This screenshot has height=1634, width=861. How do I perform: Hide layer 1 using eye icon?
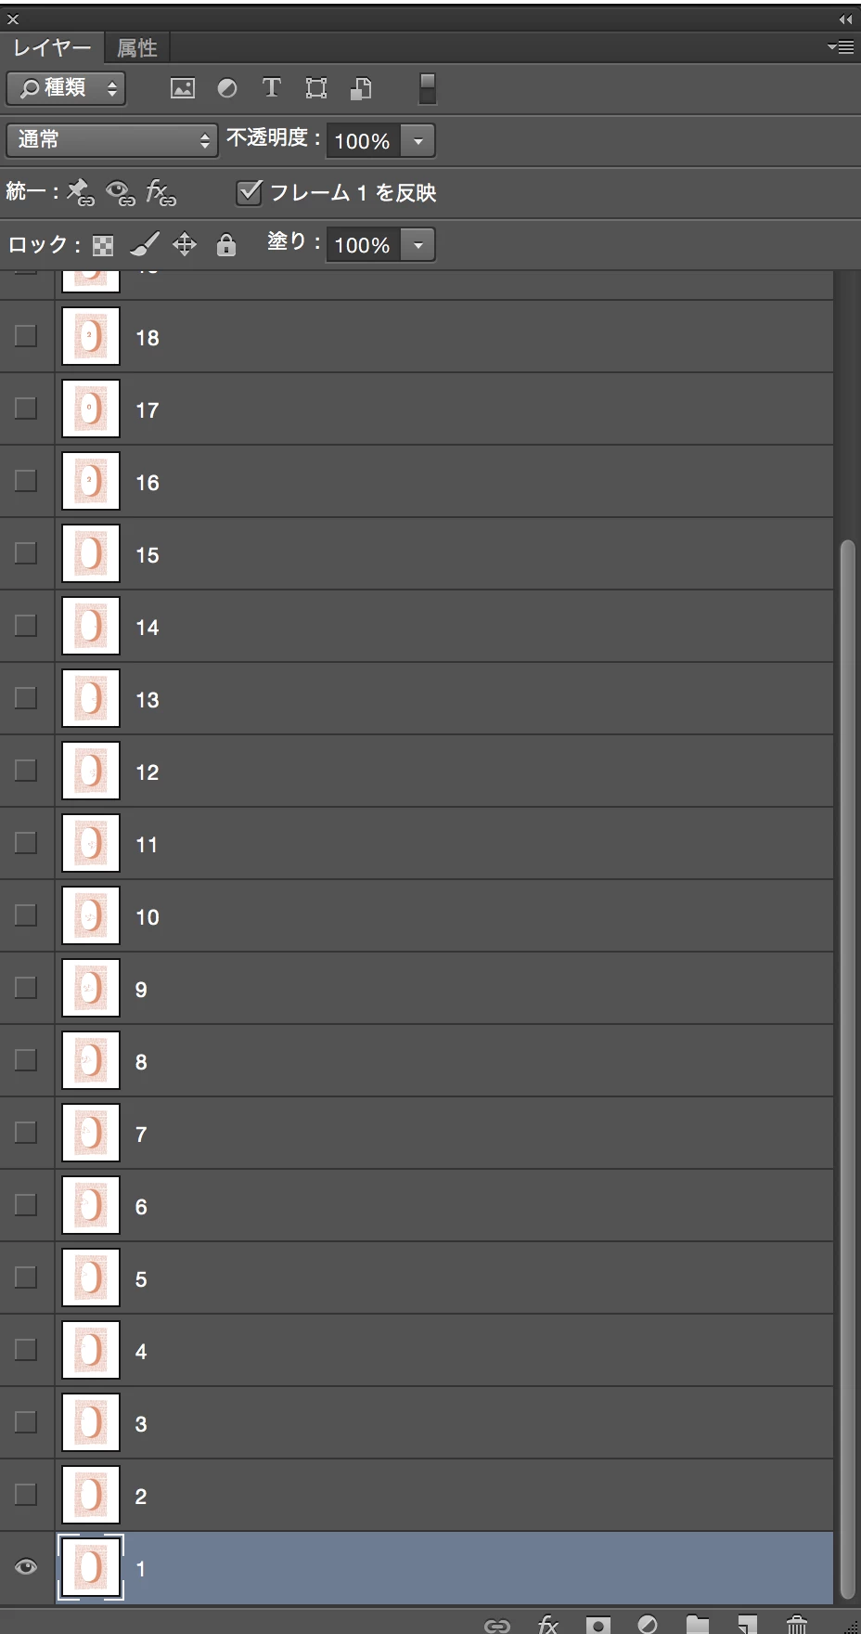click(26, 1567)
